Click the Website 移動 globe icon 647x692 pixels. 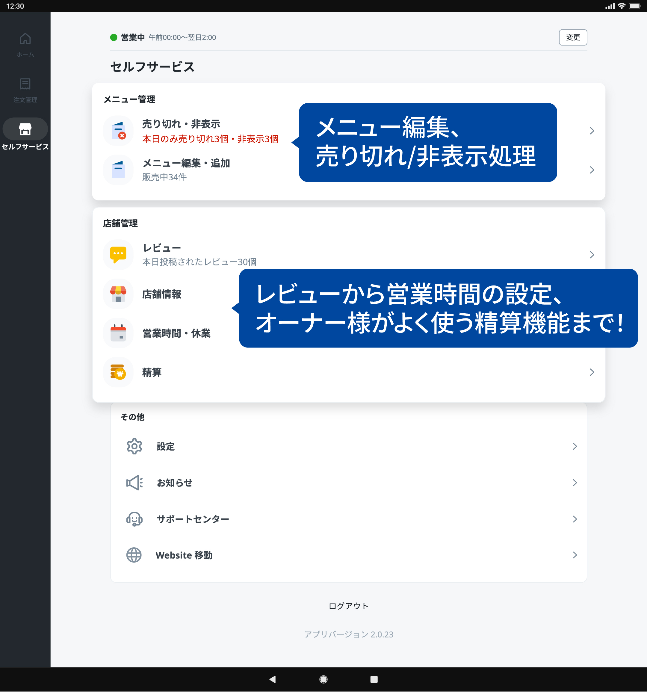(134, 555)
